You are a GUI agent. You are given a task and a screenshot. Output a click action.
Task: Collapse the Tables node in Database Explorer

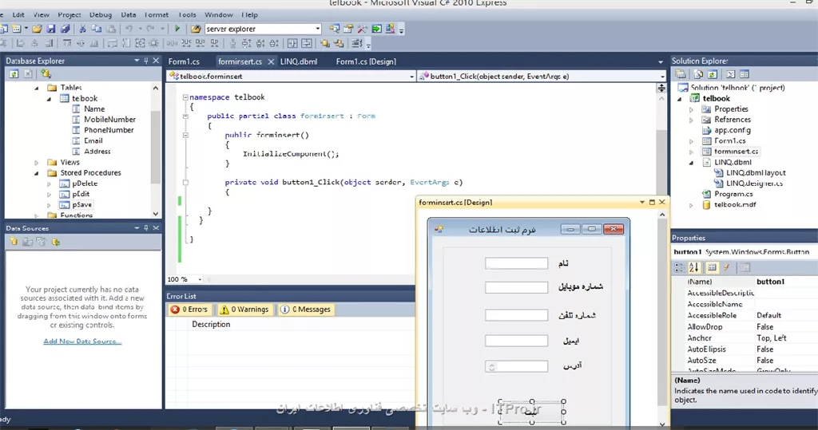point(37,88)
